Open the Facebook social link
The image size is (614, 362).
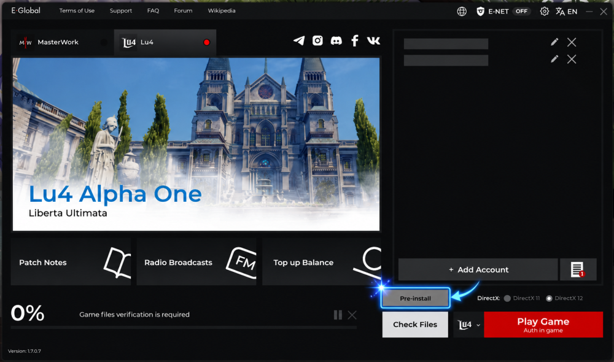coord(355,40)
